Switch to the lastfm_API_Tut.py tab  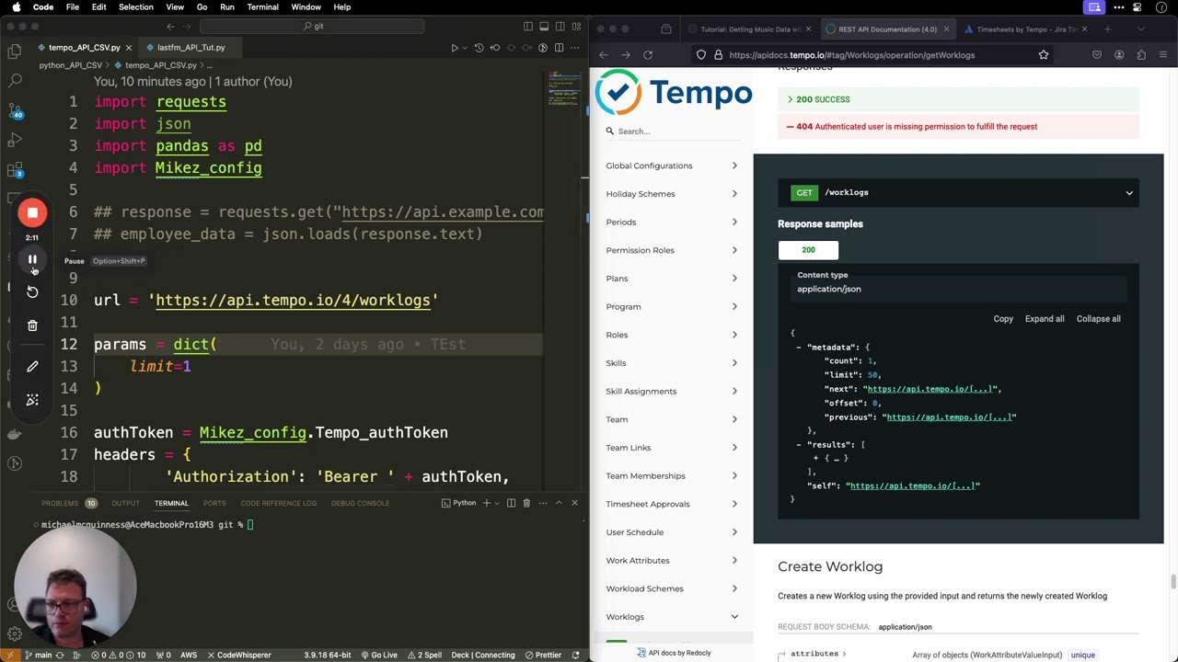point(191,47)
